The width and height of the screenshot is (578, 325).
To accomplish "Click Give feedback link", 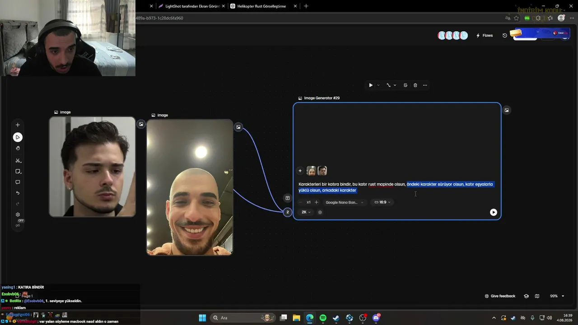I will 500,296.
